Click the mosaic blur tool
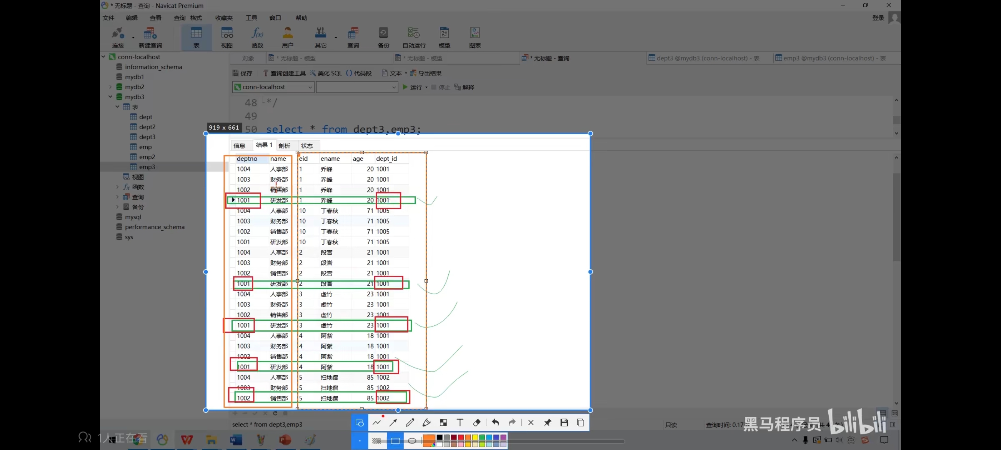1001x450 pixels. point(443,422)
